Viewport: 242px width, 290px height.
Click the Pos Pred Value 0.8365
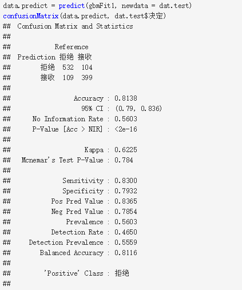(x=126, y=201)
